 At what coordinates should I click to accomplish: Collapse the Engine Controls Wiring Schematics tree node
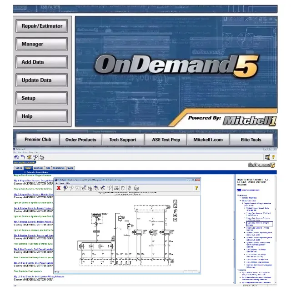(242, 203)
